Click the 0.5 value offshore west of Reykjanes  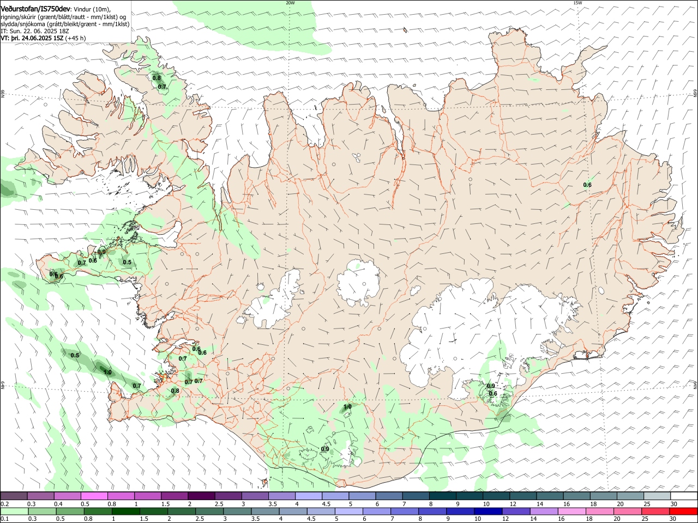tap(75, 355)
